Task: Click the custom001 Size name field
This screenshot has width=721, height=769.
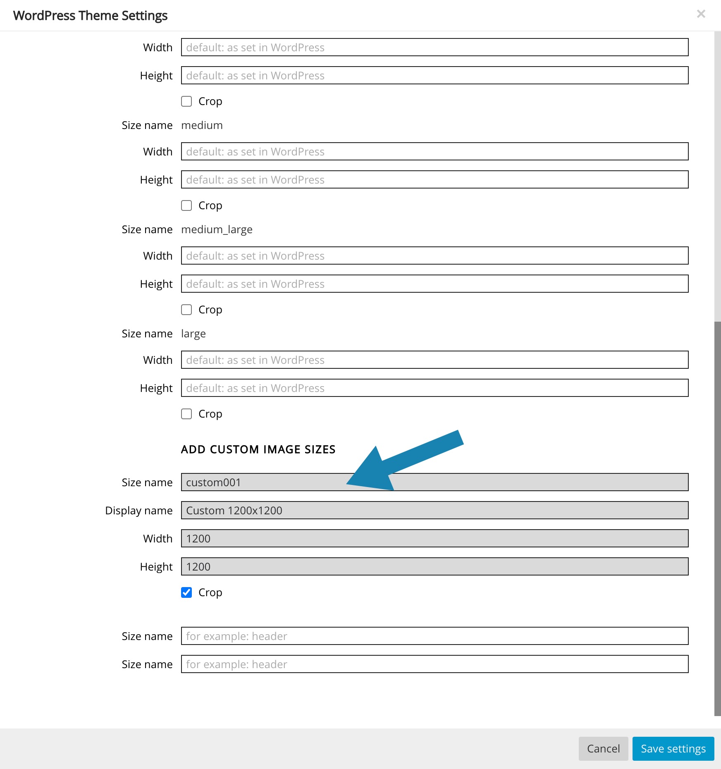Action: [x=435, y=482]
